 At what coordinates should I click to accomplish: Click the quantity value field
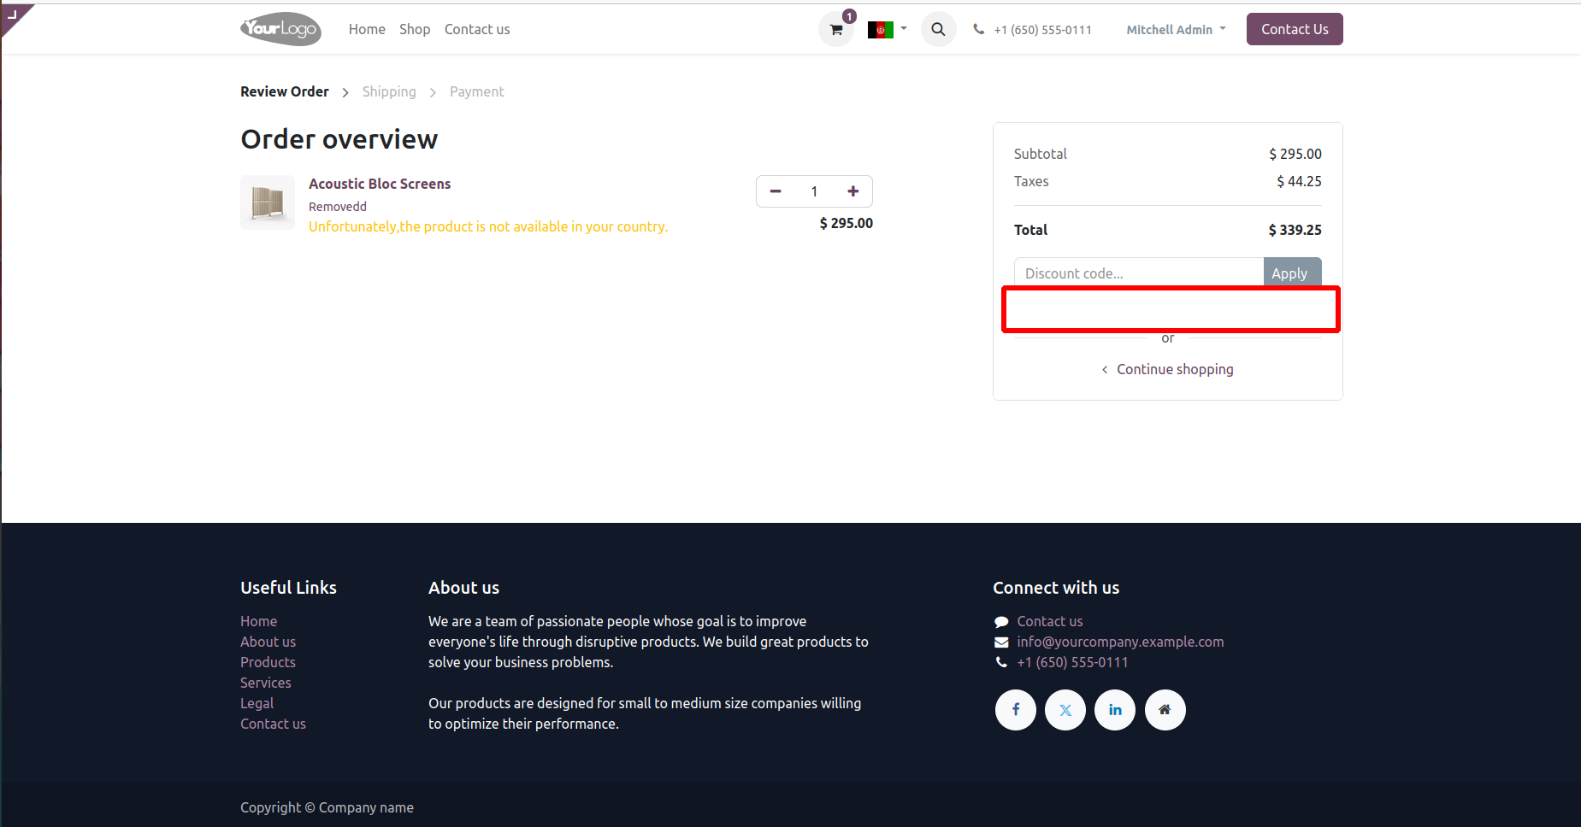click(814, 191)
